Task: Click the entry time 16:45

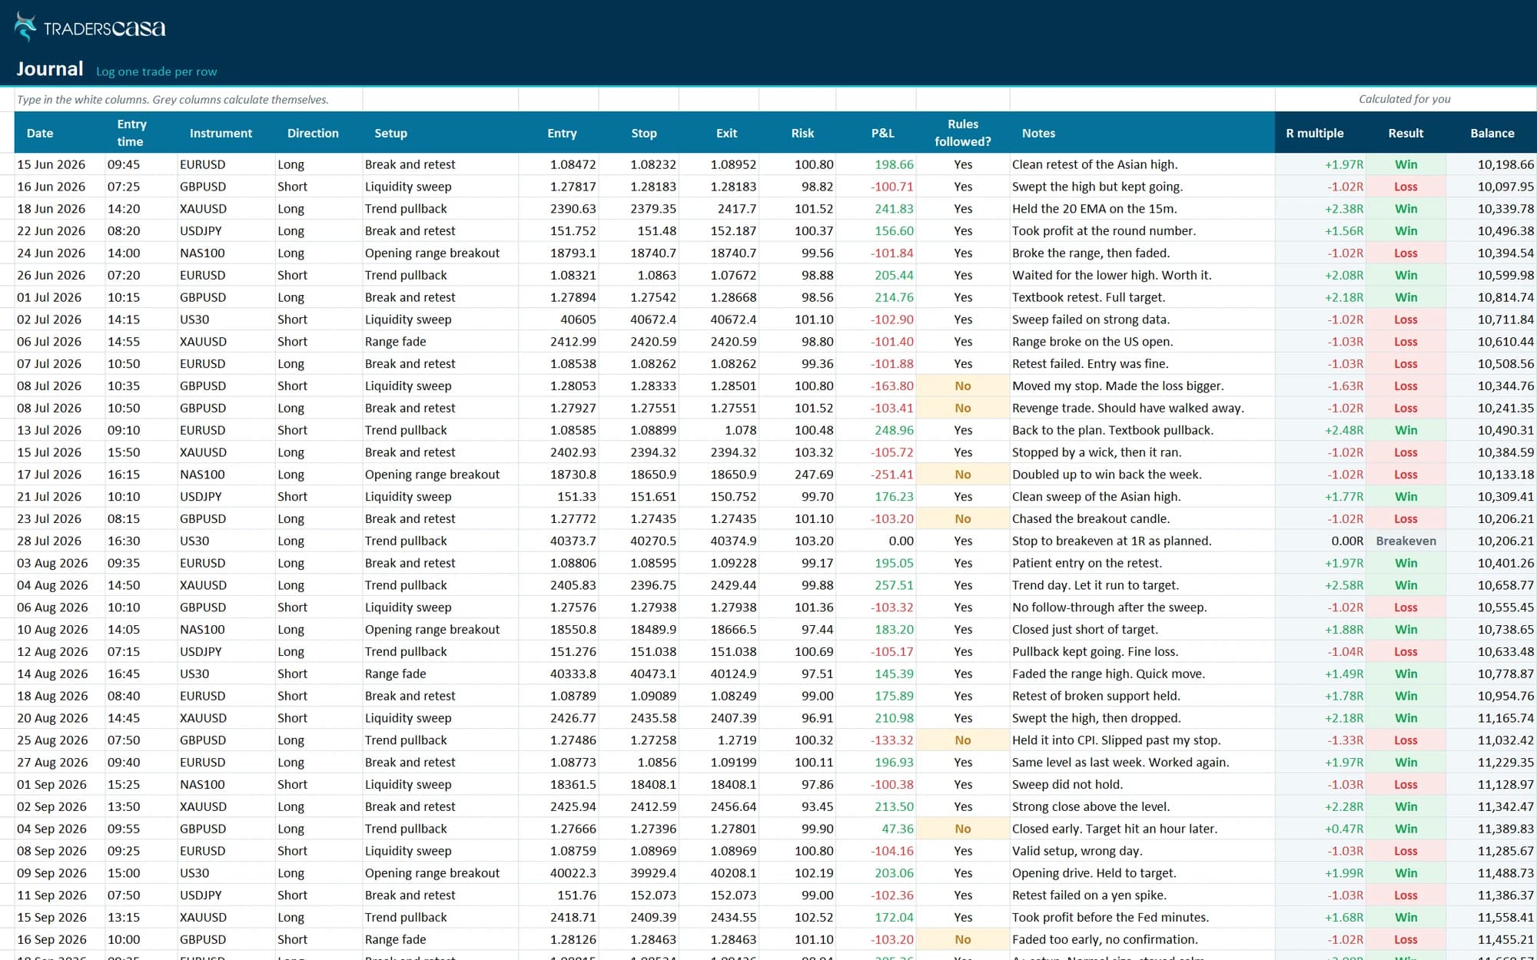Action: [124, 674]
